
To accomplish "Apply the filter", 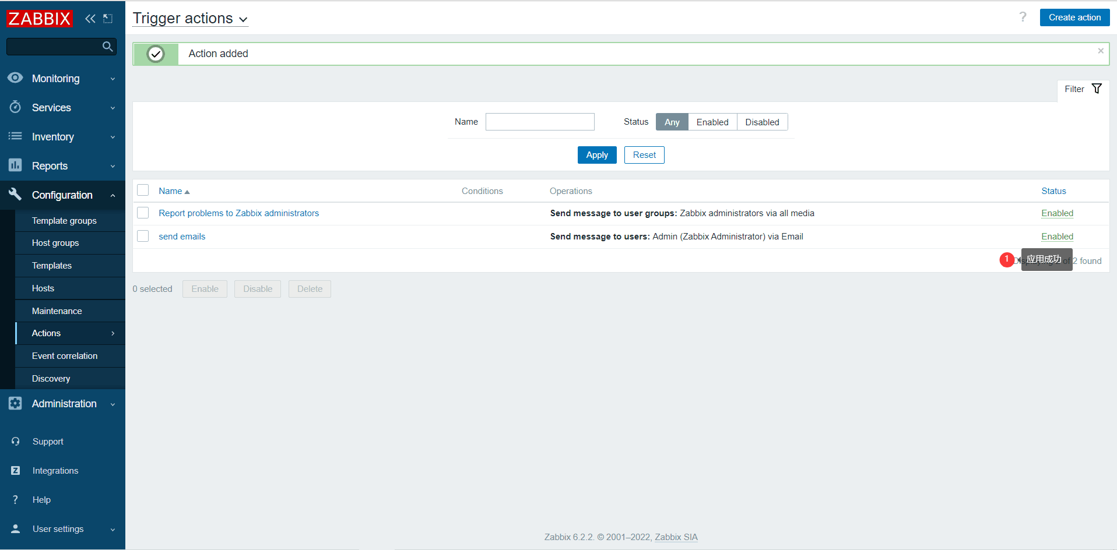I will coord(597,155).
